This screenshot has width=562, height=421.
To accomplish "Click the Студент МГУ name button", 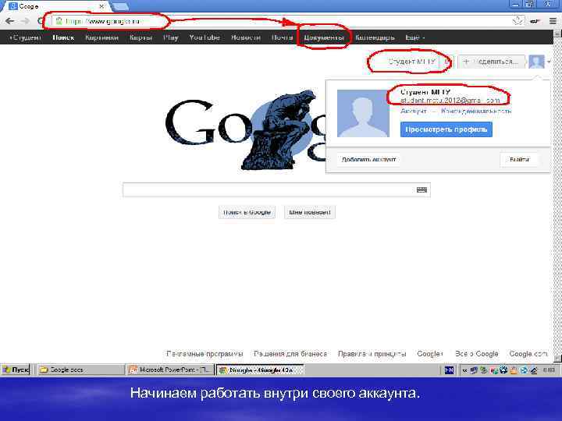I will [x=412, y=62].
